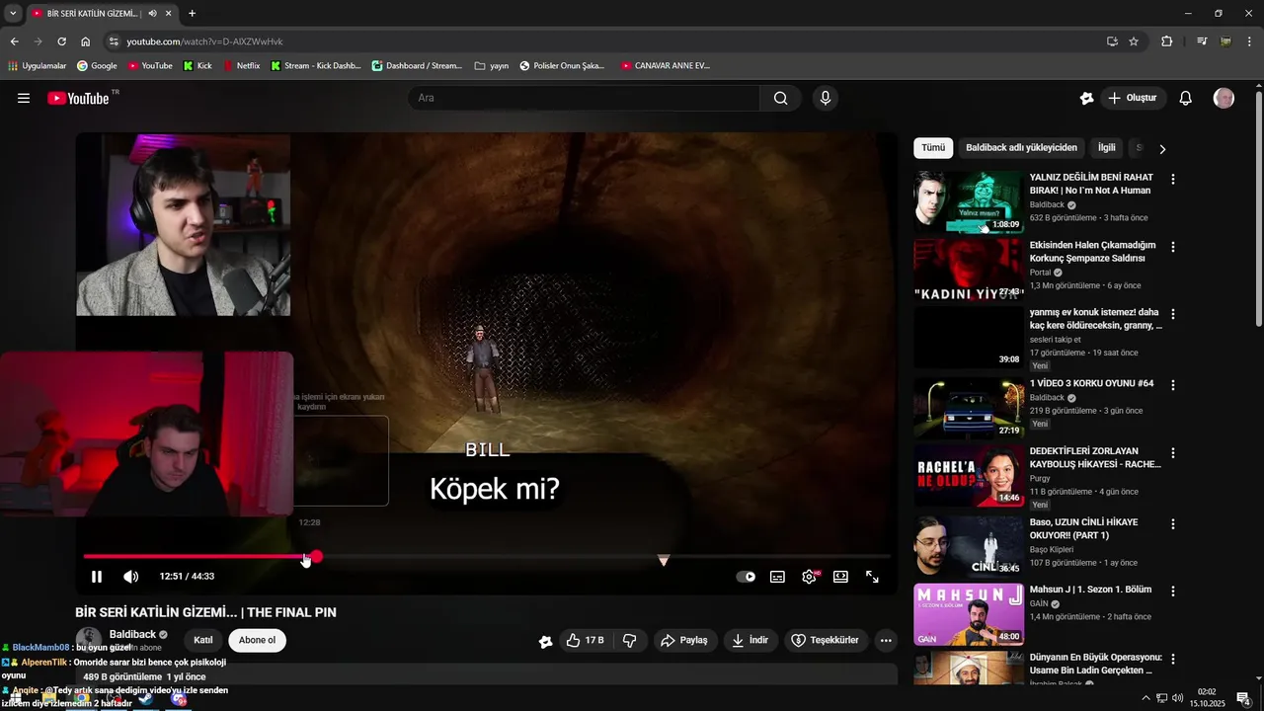Show hidden system tray icons
The image size is (1264, 711).
(1145, 698)
